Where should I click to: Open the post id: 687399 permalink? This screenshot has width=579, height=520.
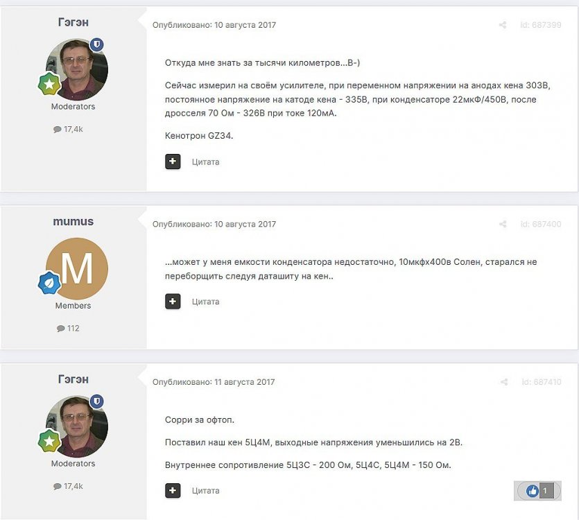541,25
